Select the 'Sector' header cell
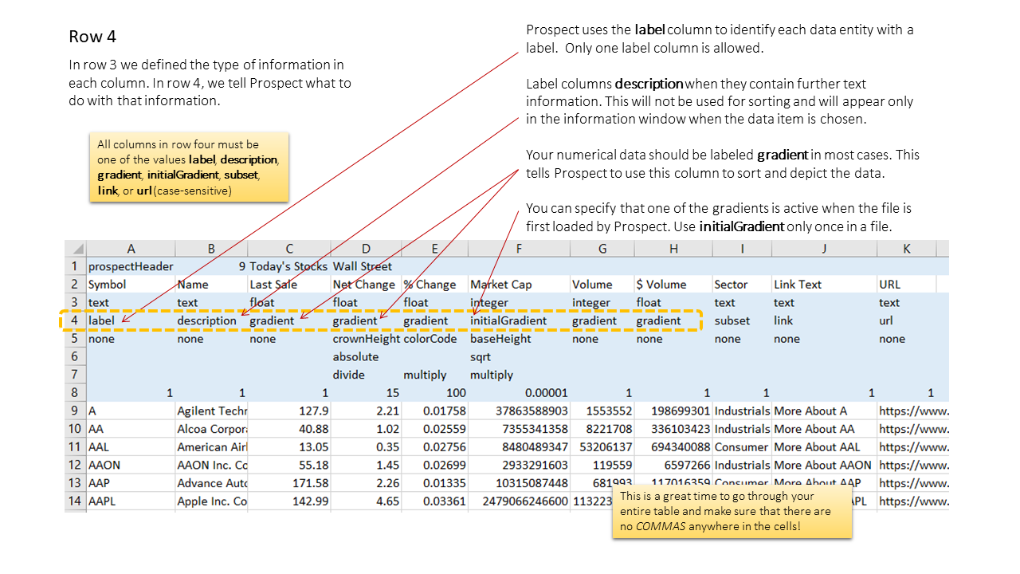This screenshot has width=1020, height=574. point(742,285)
